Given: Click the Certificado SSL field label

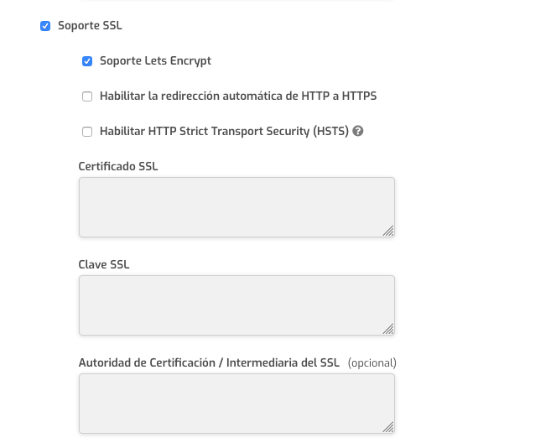Looking at the screenshot, I should click(x=118, y=166).
